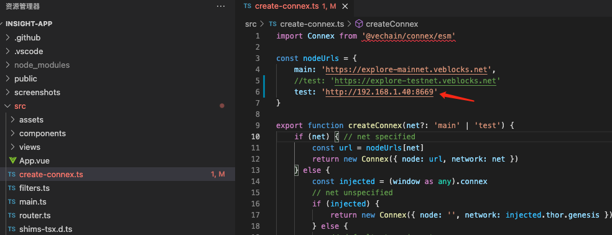This screenshot has width=612, height=235.
Task: Click 'injected.thor.genesis' on line 17
Action: tap(552, 215)
